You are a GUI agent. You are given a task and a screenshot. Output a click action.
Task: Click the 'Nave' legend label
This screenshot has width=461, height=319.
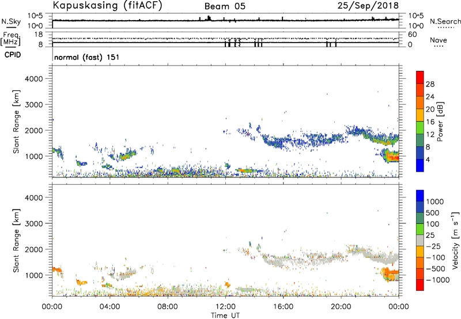(x=439, y=40)
